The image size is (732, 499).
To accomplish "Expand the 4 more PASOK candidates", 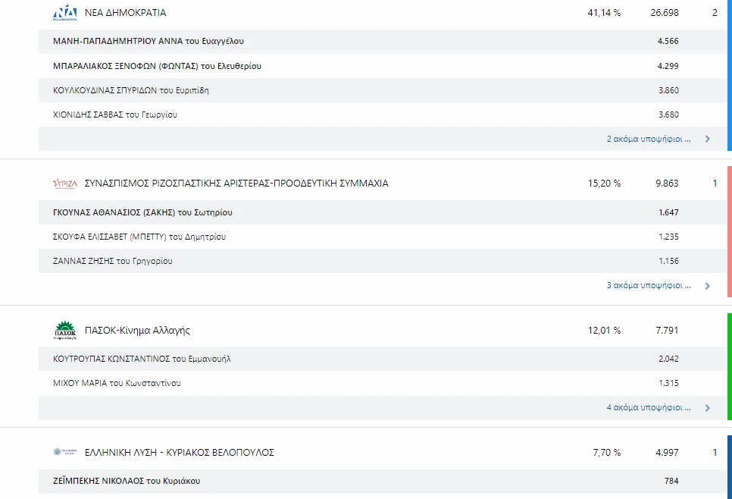I will (x=649, y=408).
